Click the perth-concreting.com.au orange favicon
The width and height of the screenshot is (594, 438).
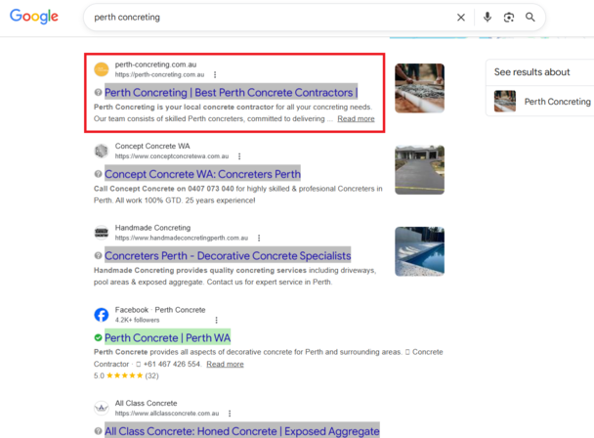pyautogui.click(x=102, y=69)
